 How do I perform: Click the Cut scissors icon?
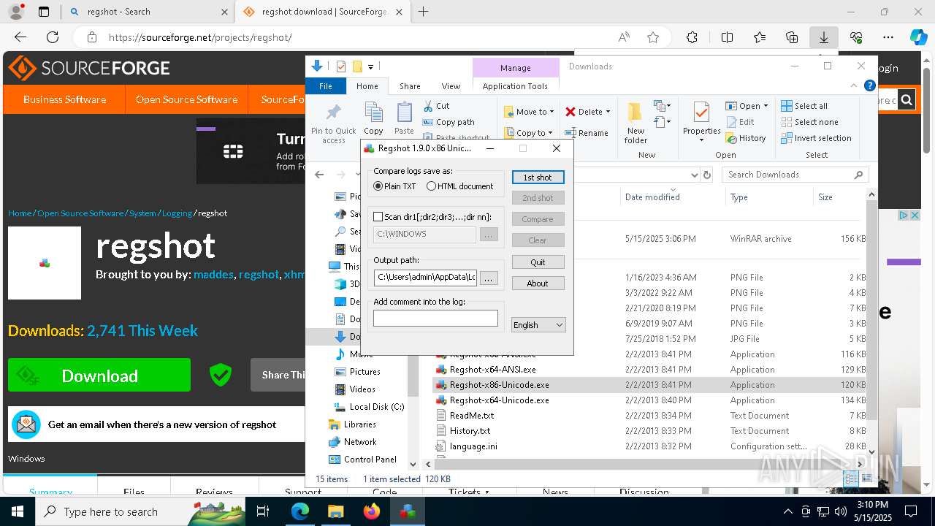click(428, 106)
